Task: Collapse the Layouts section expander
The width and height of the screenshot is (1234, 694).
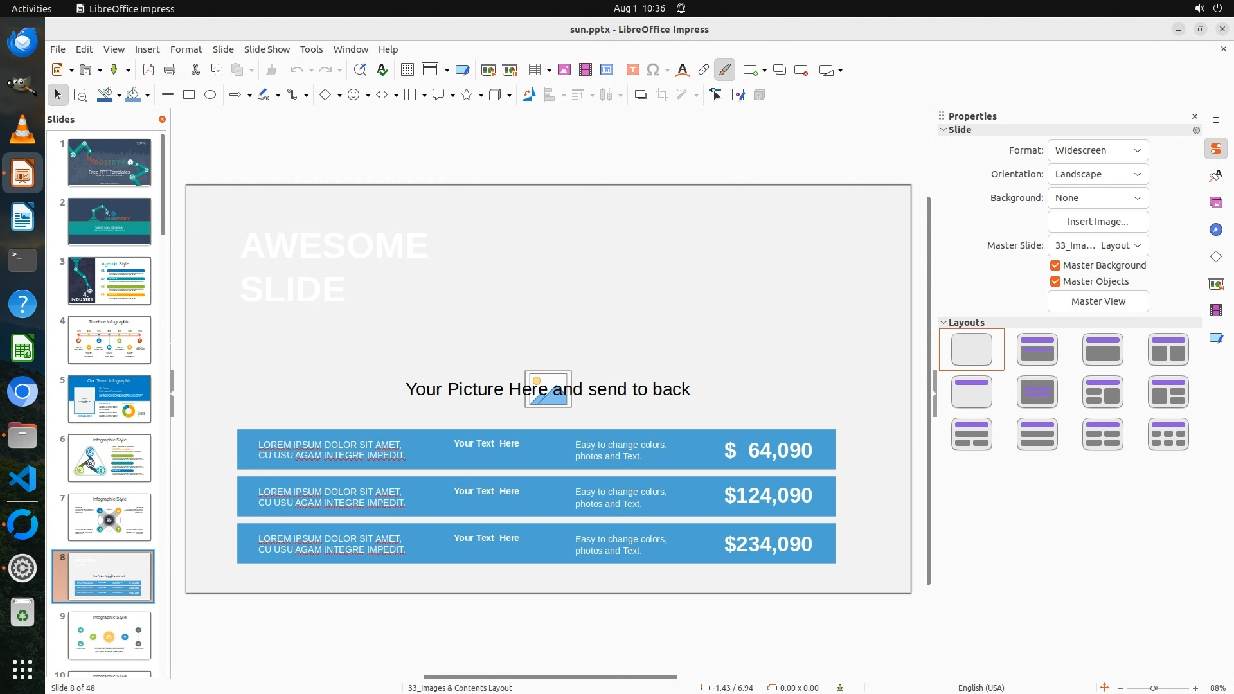Action: click(943, 323)
